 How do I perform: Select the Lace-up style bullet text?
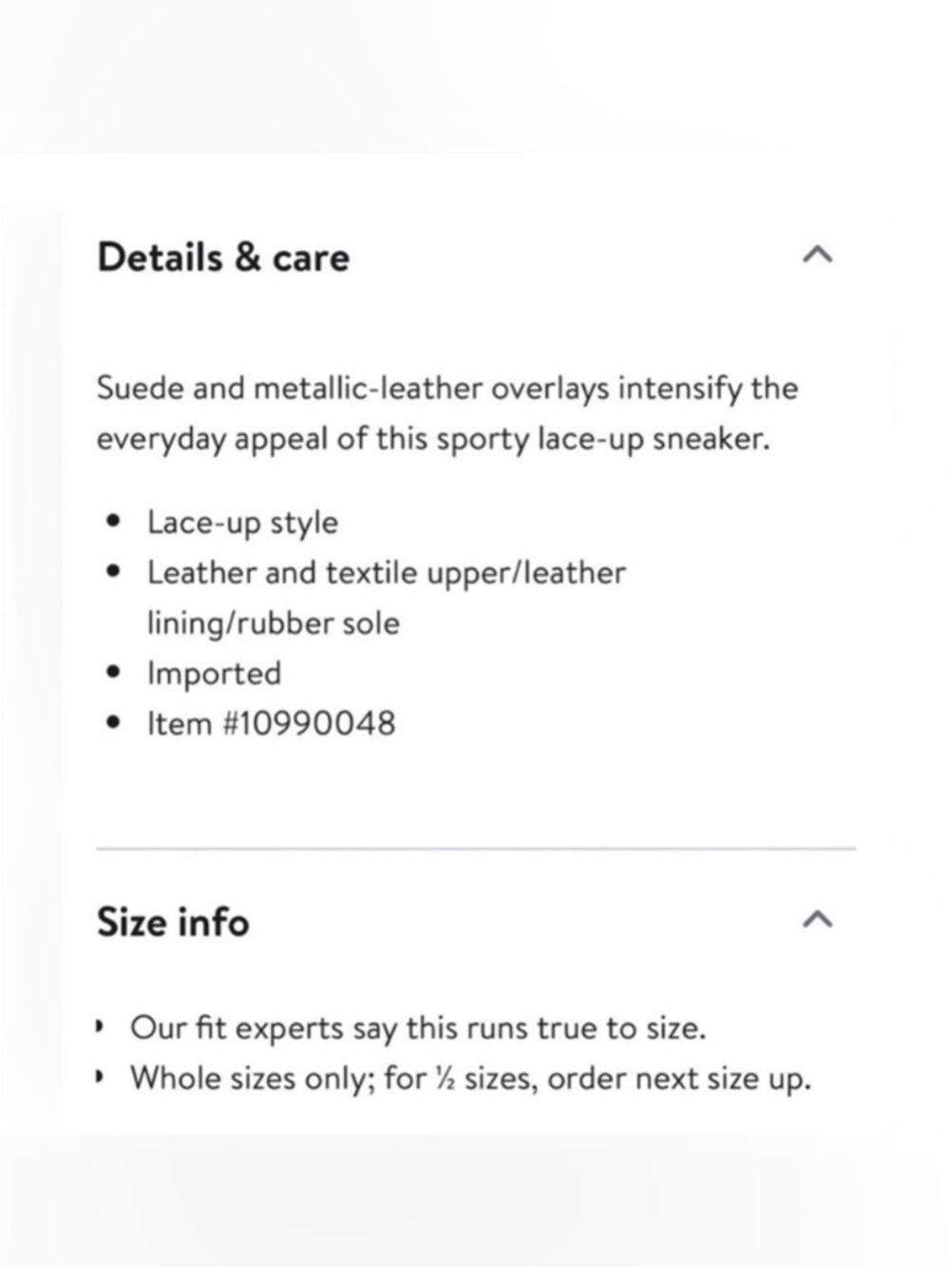click(x=242, y=523)
